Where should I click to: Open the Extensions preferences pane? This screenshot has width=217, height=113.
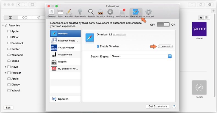pyautogui.click(x=136, y=13)
